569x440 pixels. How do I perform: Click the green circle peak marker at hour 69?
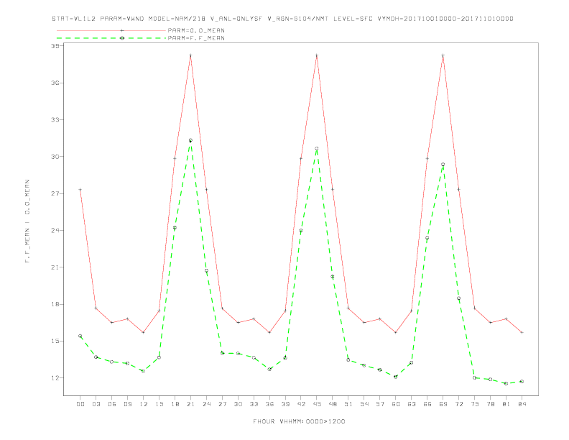443,165
